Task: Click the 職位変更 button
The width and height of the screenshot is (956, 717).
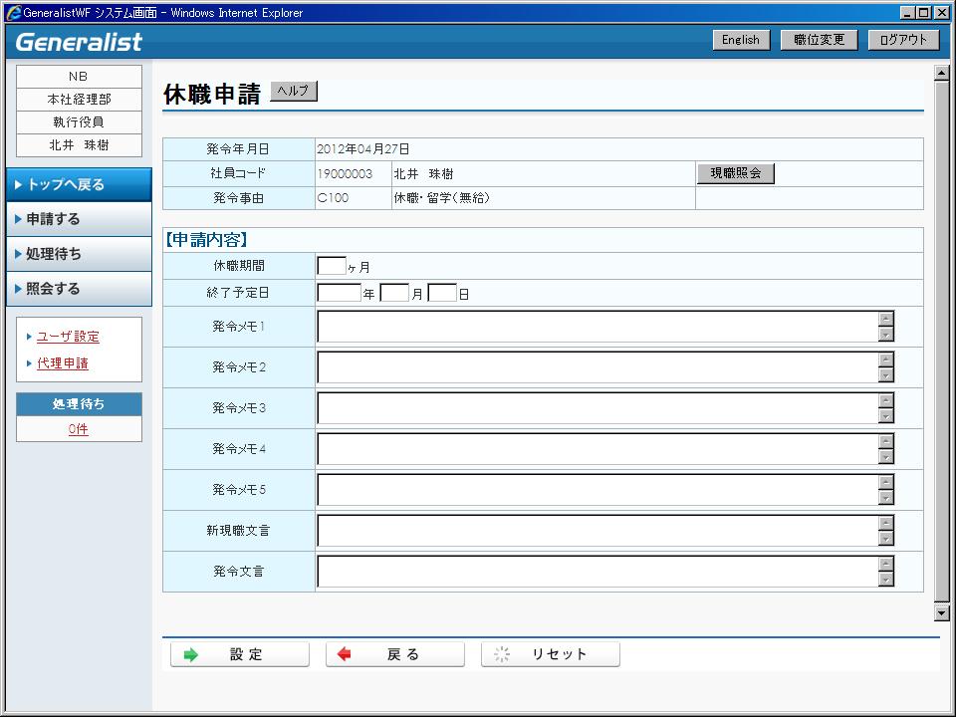Action: point(819,40)
